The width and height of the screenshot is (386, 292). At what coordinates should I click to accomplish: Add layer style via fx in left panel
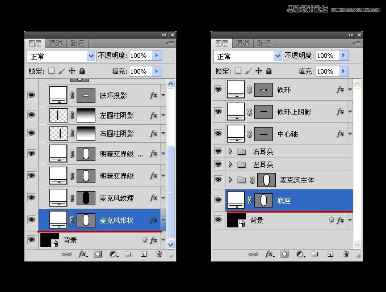click(x=82, y=254)
